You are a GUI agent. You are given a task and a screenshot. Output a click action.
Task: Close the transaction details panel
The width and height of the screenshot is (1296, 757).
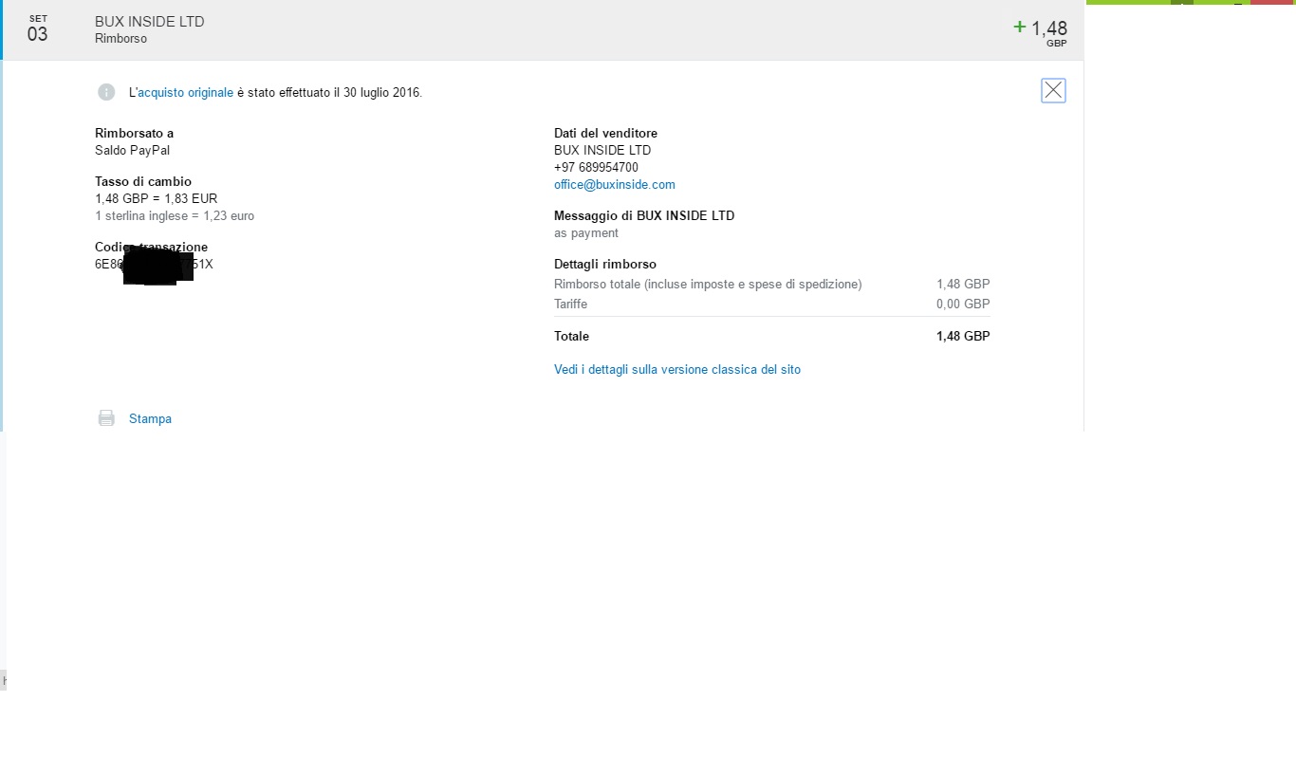pyautogui.click(x=1053, y=90)
